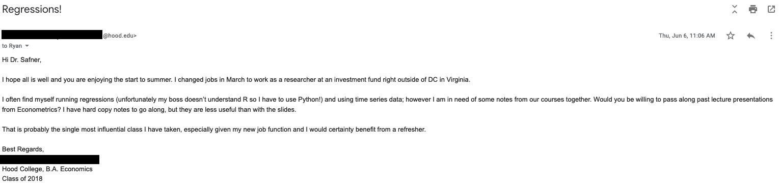Click the "Regressions!" subject heading
Viewport: 780px width, 188px height.
(32, 9)
